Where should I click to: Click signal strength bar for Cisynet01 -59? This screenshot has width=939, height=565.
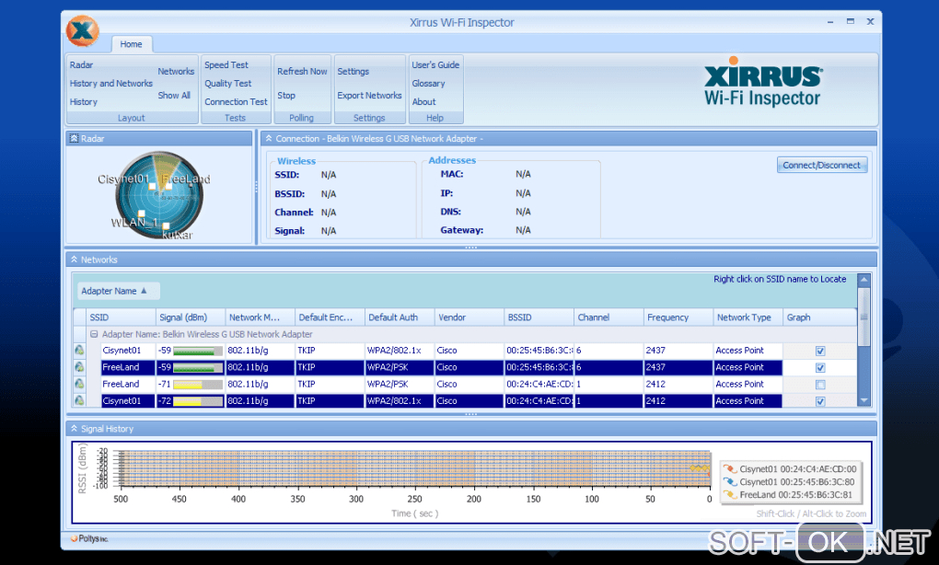click(x=198, y=351)
